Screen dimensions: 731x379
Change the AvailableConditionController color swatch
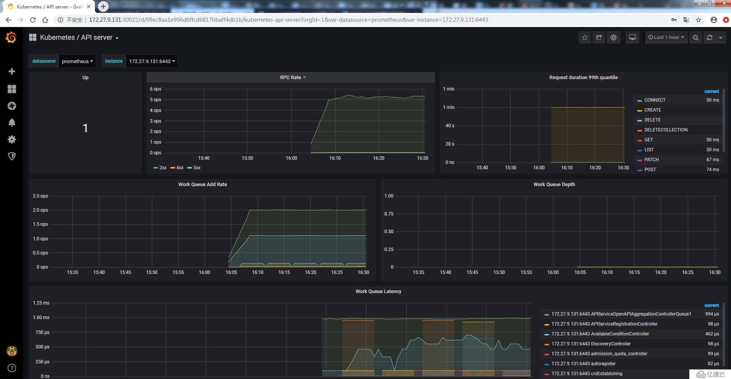pyautogui.click(x=547, y=334)
